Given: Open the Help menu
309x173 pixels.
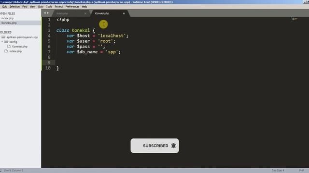Looking at the screenshot, I should (84, 6).
